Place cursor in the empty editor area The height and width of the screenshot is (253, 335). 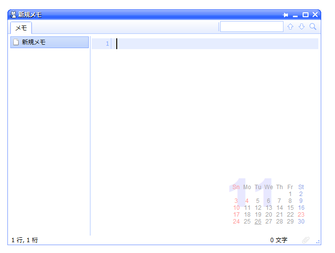point(196,123)
